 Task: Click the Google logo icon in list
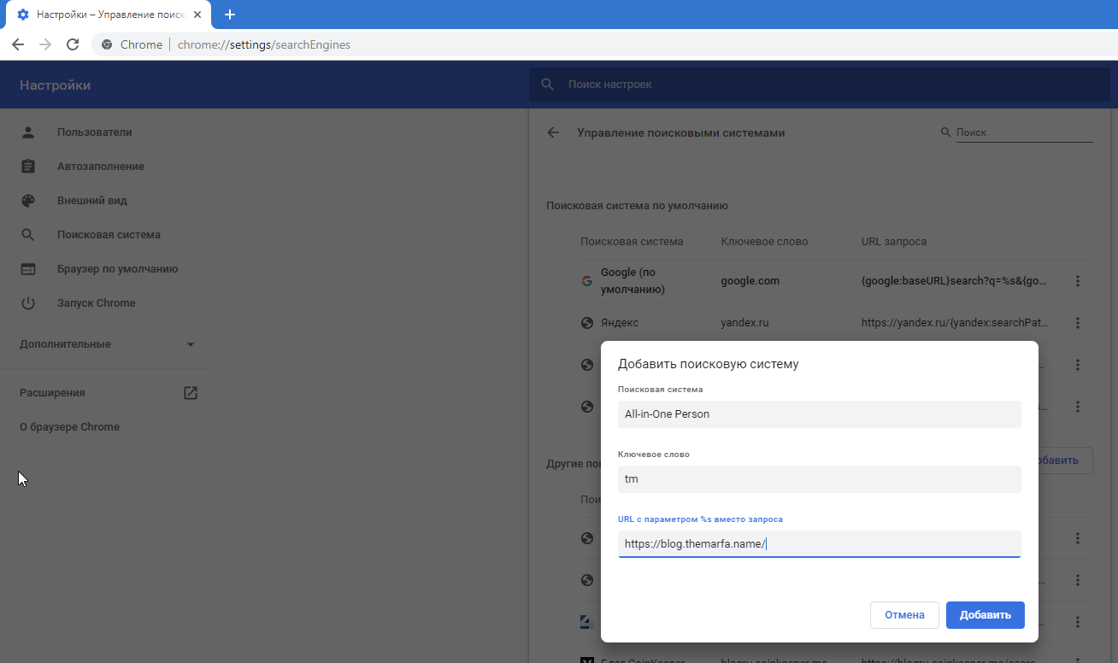coord(587,281)
